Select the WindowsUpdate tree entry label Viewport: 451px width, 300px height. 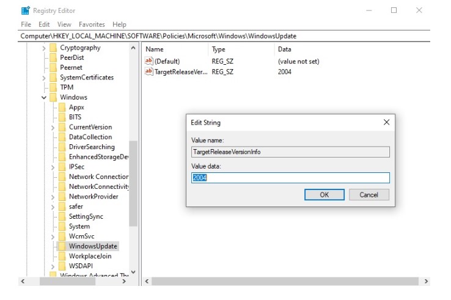[x=93, y=246]
